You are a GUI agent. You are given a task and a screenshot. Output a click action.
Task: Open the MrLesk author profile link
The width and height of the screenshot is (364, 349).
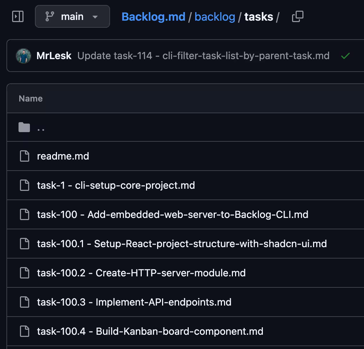tap(54, 56)
